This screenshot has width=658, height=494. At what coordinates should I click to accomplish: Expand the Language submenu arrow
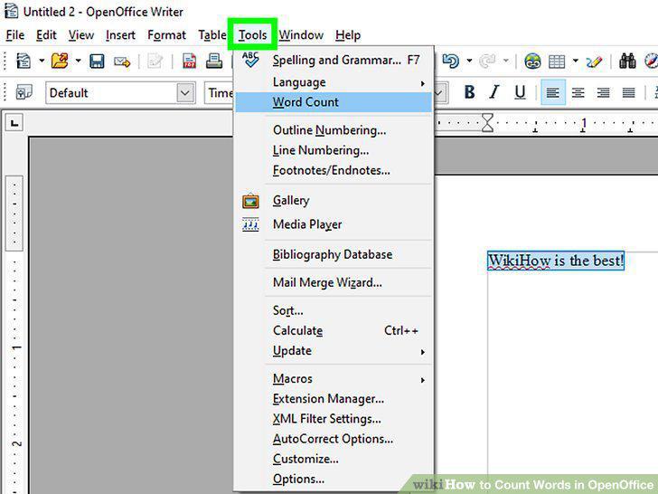click(423, 83)
